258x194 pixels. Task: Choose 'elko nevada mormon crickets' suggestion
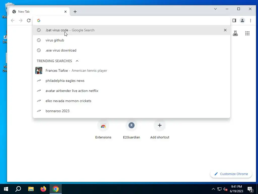132,101
